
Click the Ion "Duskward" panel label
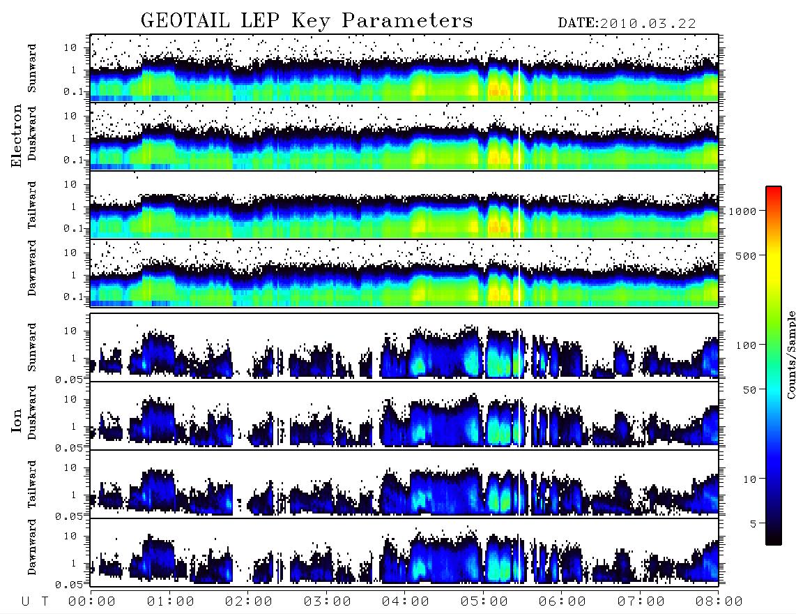pos(32,413)
